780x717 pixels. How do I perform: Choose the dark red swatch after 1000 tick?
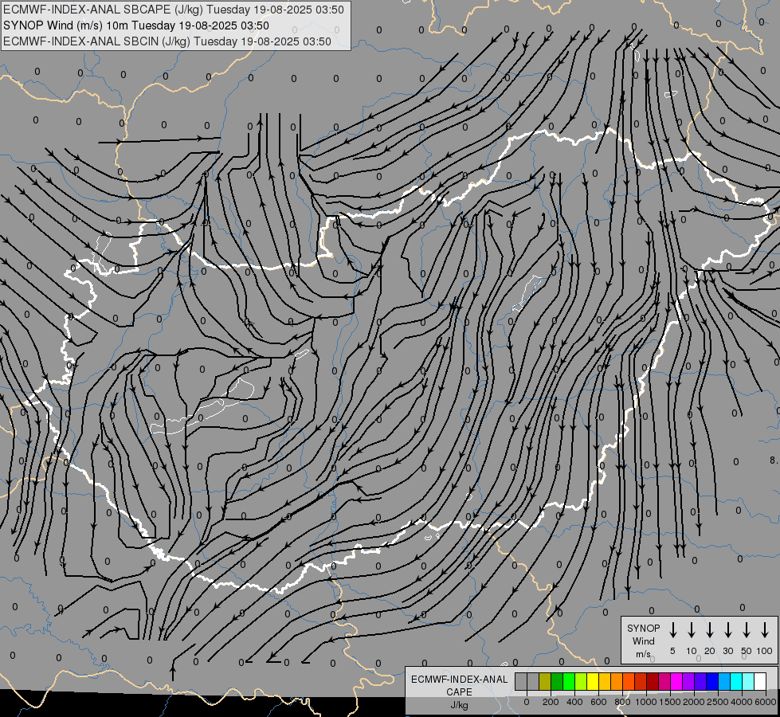pos(653,681)
